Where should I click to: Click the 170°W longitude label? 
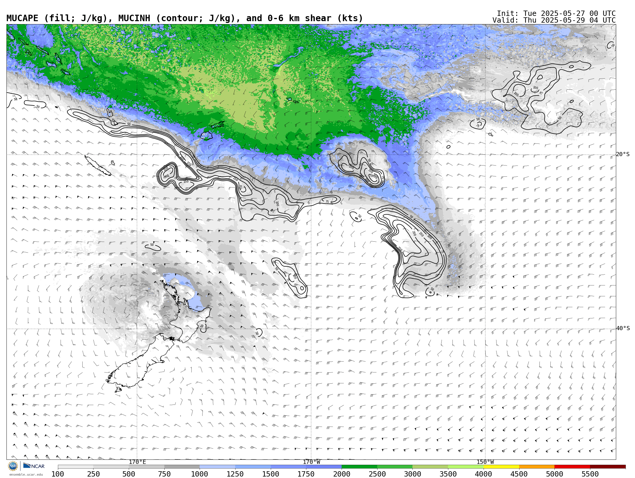311,462
